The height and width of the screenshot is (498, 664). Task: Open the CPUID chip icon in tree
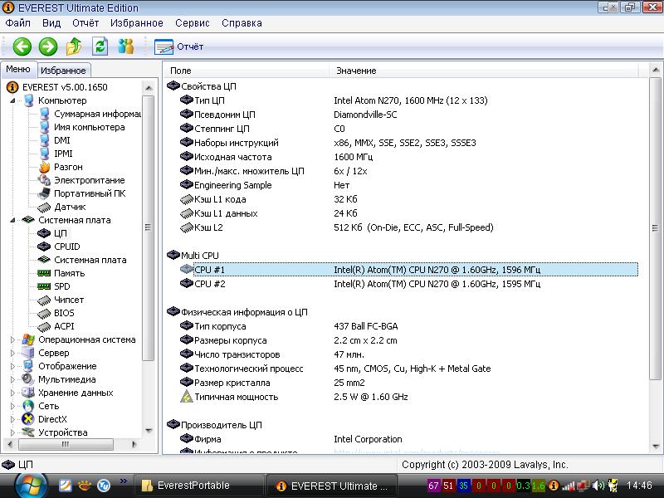44,247
